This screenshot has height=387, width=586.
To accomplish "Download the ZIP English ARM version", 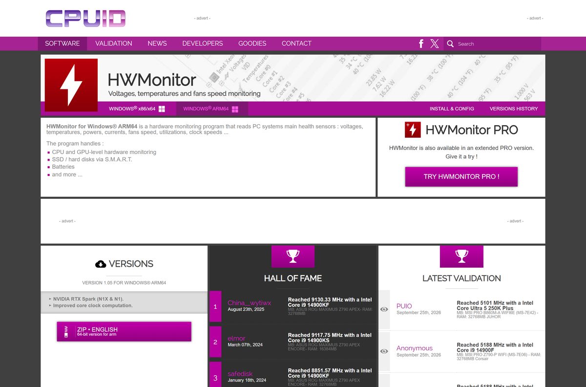I will pyautogui.click(x=124, y=331).
